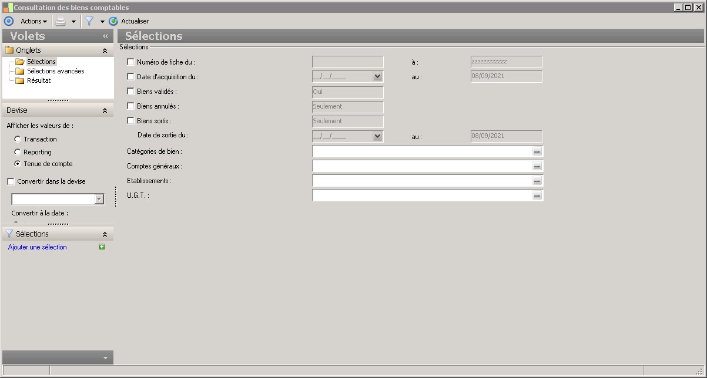Click the Biens validés Oui field

click(348, 92)
